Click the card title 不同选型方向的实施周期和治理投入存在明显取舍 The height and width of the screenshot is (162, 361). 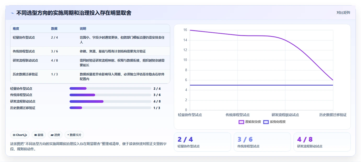coord(74,13)
